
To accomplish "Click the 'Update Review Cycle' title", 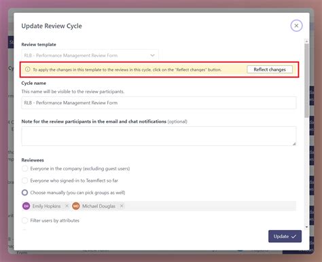I will coord(52,26).
